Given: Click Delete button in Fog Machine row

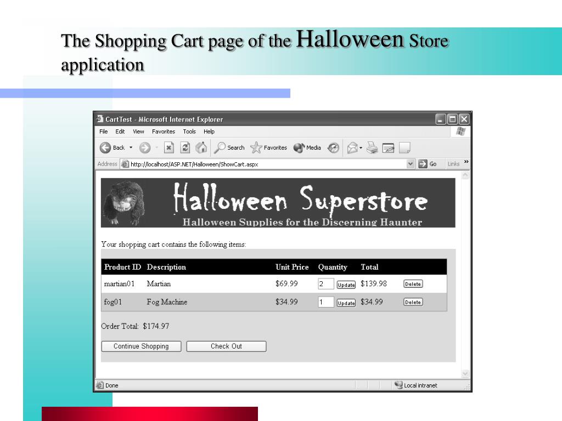Looking at the screenshot, I should click(x=413, y=302).
